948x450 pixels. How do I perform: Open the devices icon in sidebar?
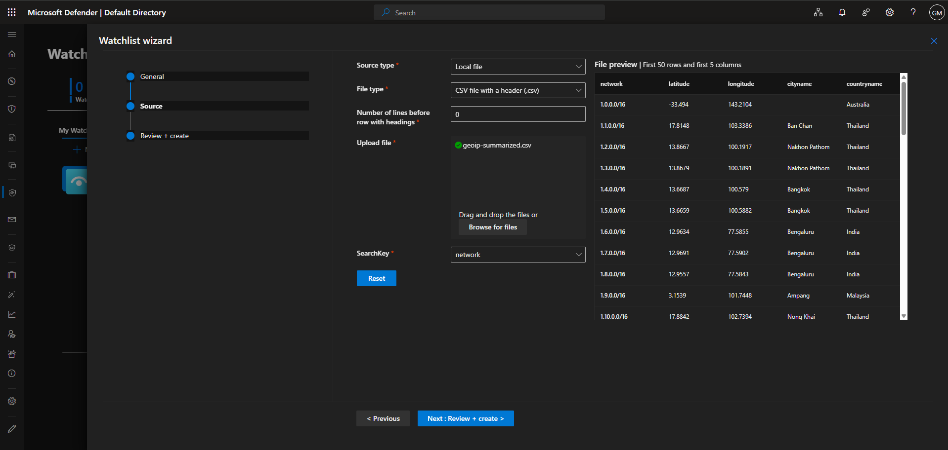click(12, 165)
